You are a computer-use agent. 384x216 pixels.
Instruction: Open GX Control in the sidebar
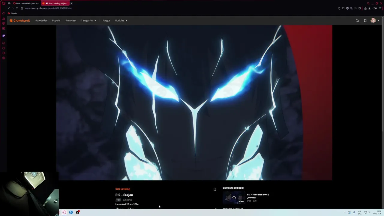tap(4, 13)
